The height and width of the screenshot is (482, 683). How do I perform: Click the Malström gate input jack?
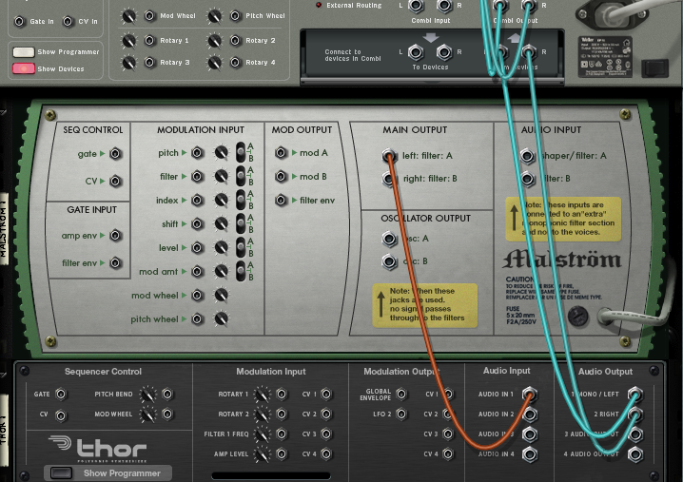(115, 153)
